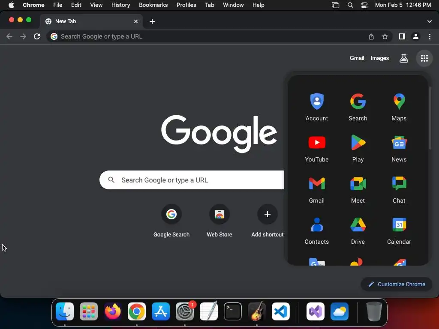Open Chrome profile avatar menu

(416, 36)
